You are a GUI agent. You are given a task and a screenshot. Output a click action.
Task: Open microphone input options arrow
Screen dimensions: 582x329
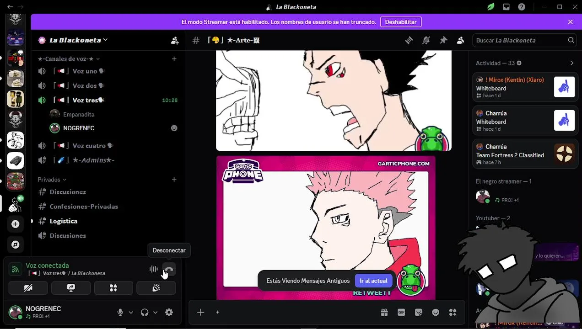tap(131, 313)
